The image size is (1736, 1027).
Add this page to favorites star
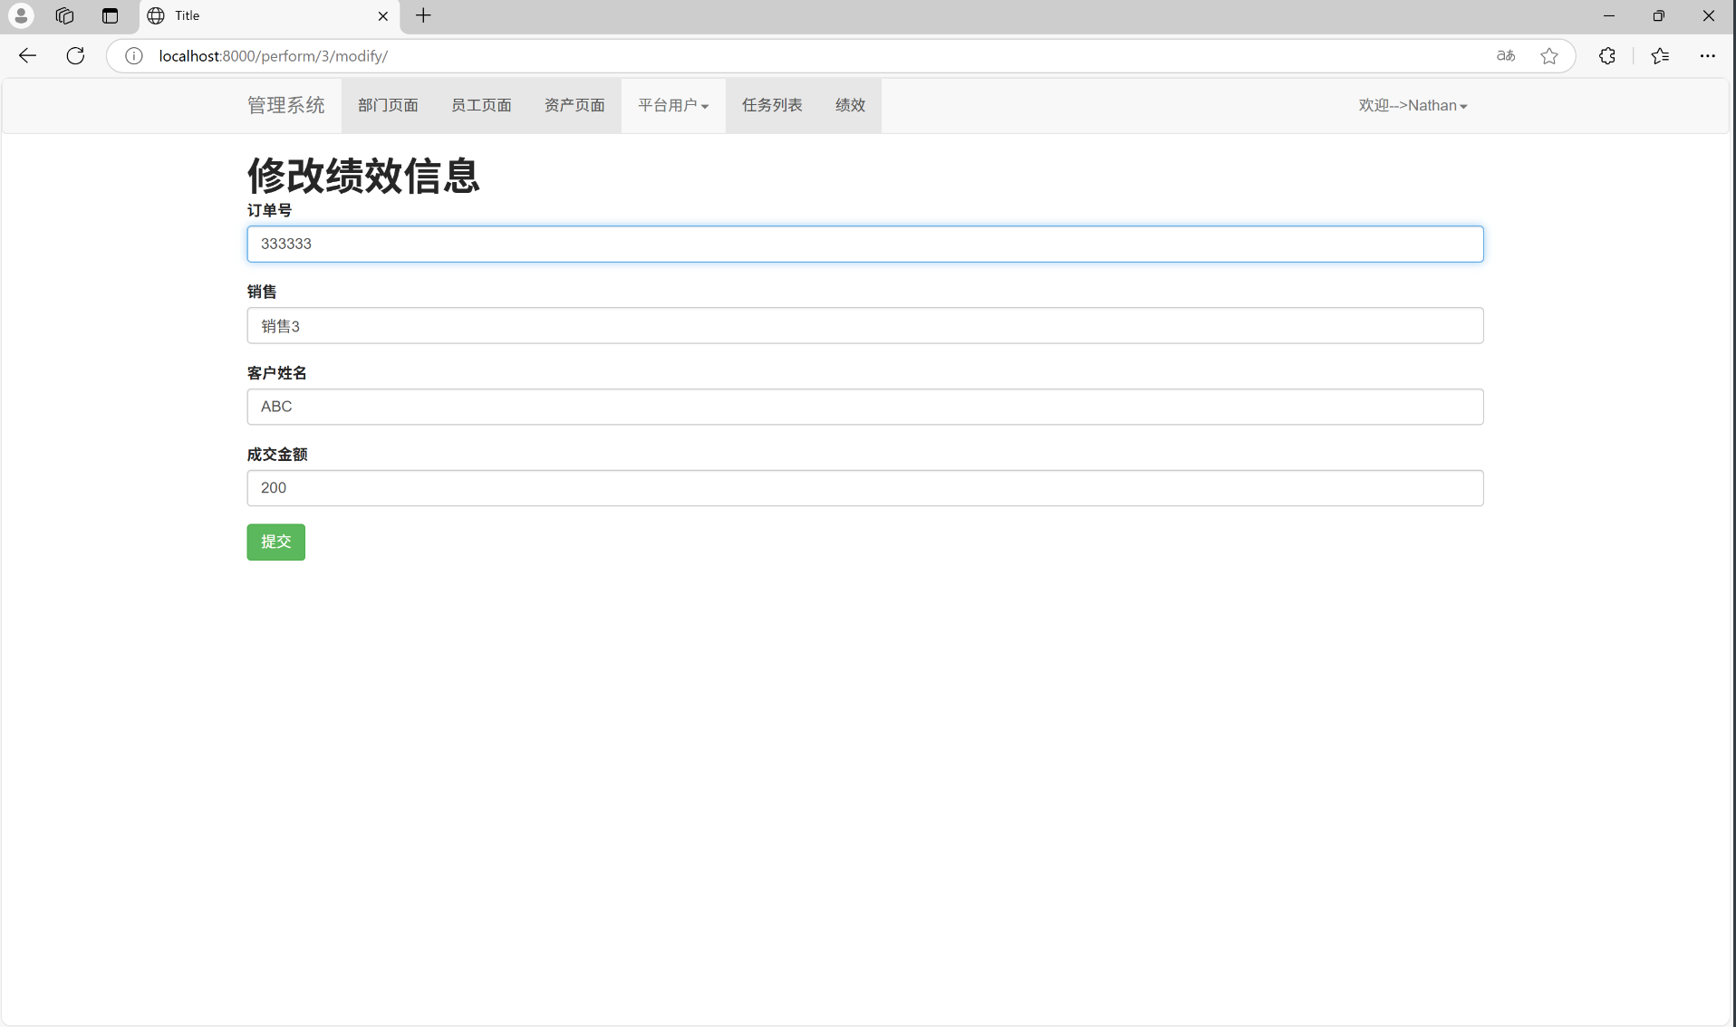1549,56
